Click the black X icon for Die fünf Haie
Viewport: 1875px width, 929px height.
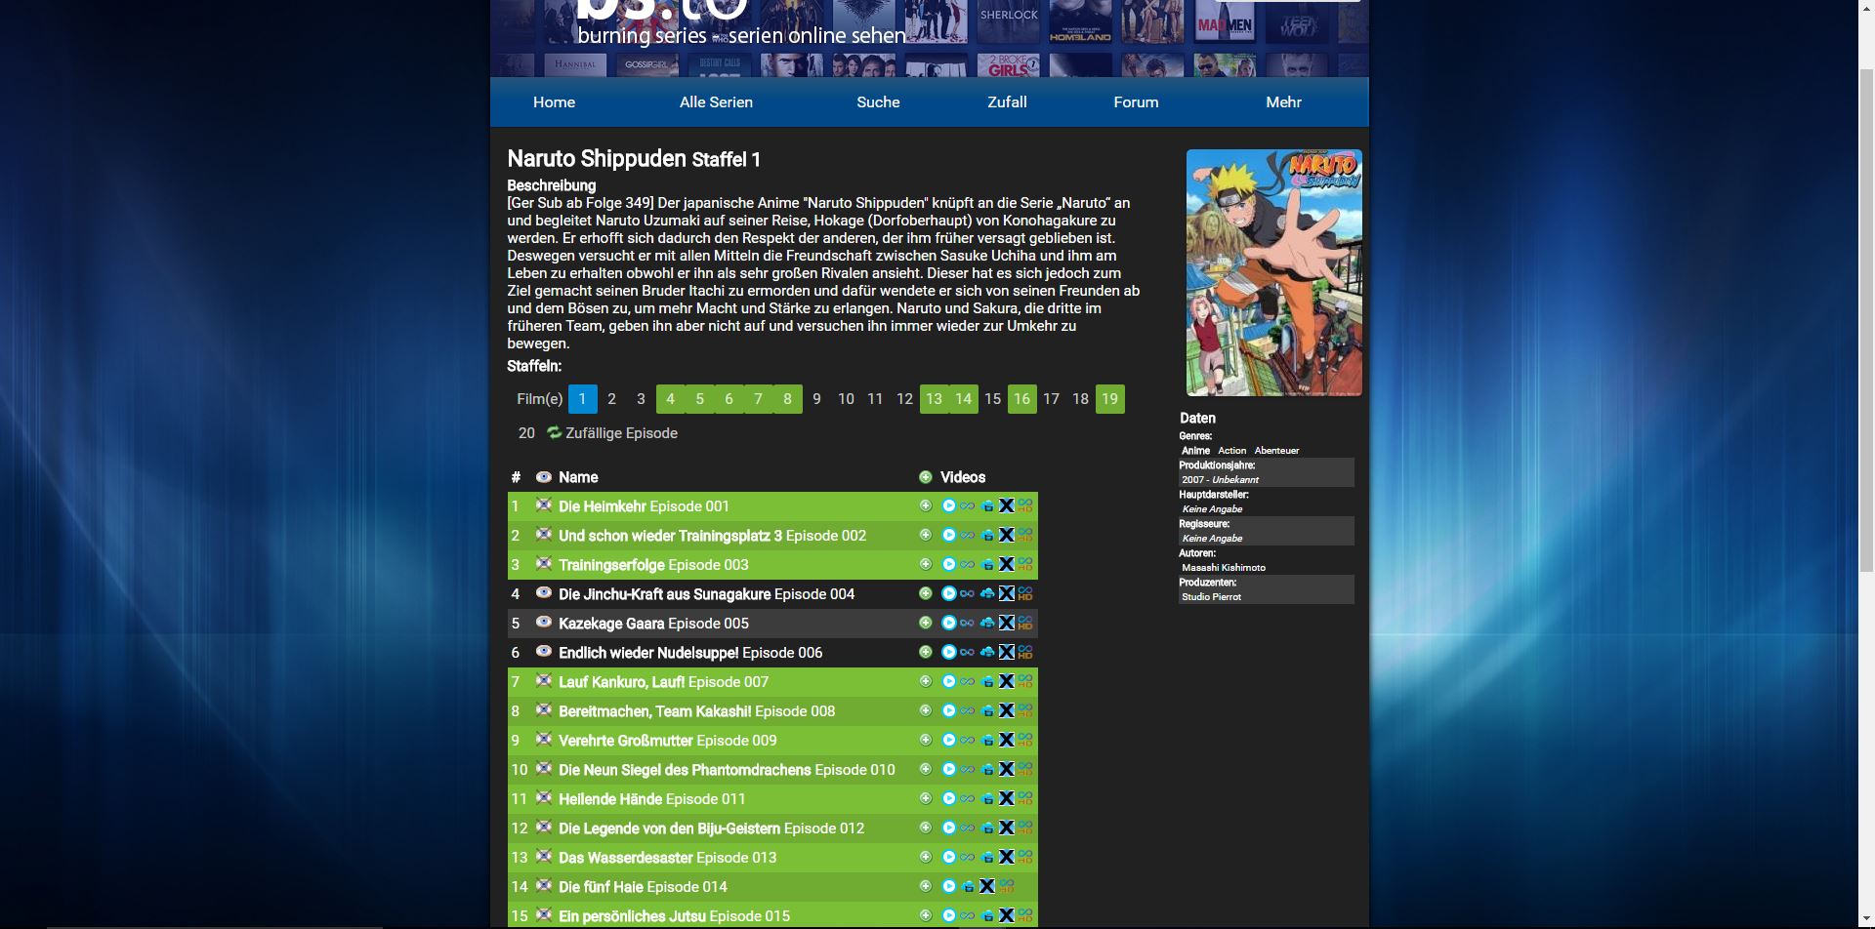pyautogui.click(x=986, y=886)
